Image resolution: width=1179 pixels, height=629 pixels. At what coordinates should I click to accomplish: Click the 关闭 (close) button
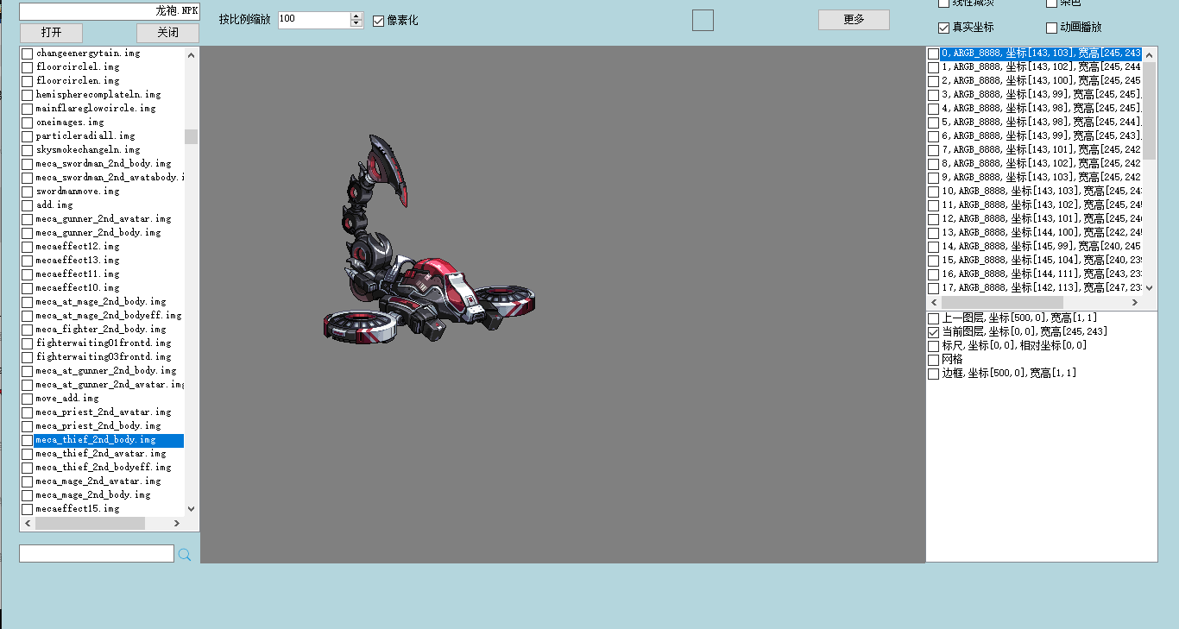(167, 33)
